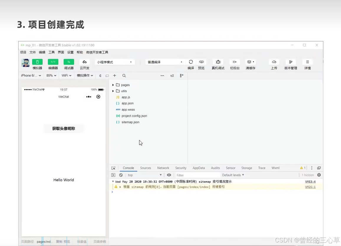Switch to the Network tab
Image resolution: width=341 pixels, height=246 pixels.
(163, 168)
